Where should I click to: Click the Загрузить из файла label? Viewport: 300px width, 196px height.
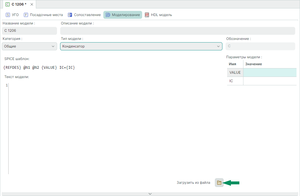[193, 183]
